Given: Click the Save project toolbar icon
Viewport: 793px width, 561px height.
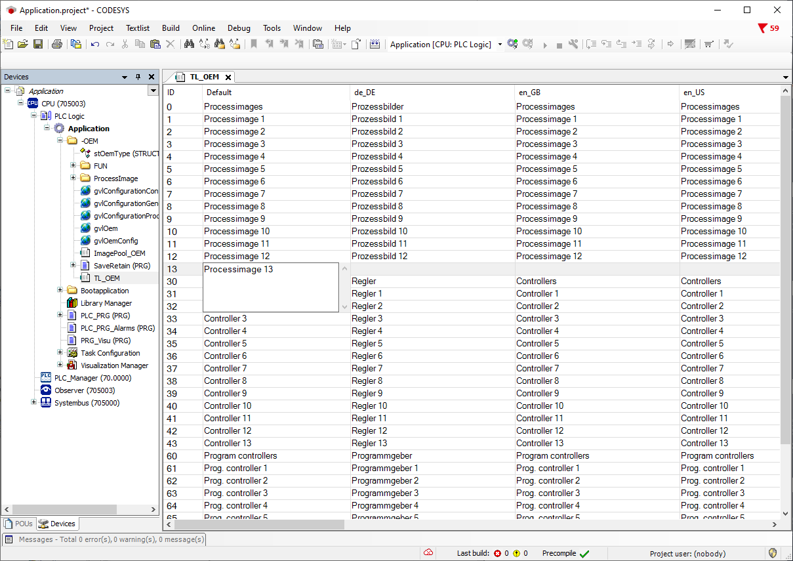Looking at the screenshot, I should [x=38, y=45].
